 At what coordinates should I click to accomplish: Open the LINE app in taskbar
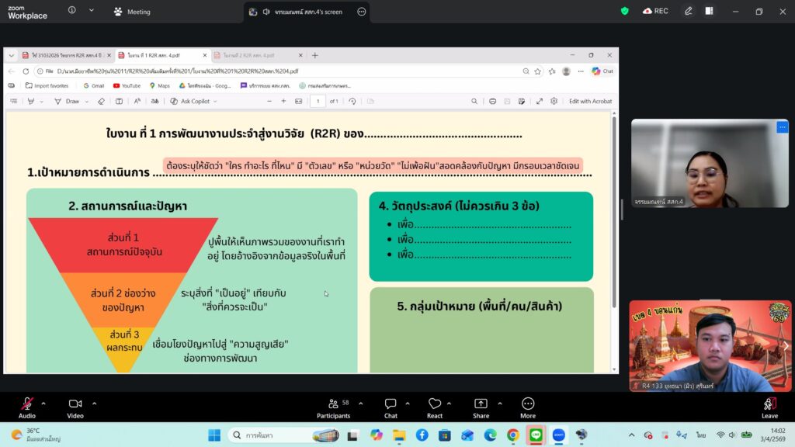(x=536, y=435)
